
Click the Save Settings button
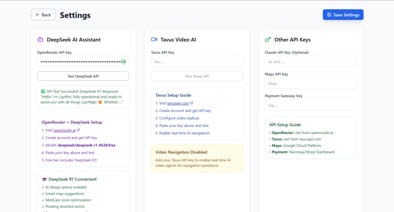[343, 15]
